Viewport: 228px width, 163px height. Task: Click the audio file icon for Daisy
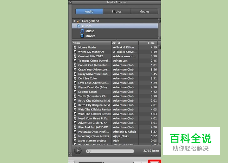click(x=75, y=74)
